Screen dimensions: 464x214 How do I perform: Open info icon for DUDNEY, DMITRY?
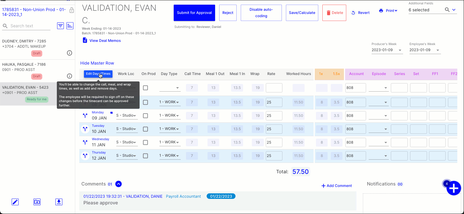coord(69,53)
